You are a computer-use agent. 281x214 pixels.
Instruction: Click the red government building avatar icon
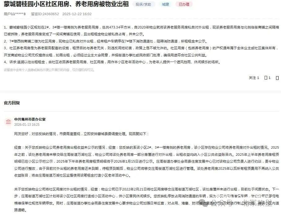tap(8, 122)
